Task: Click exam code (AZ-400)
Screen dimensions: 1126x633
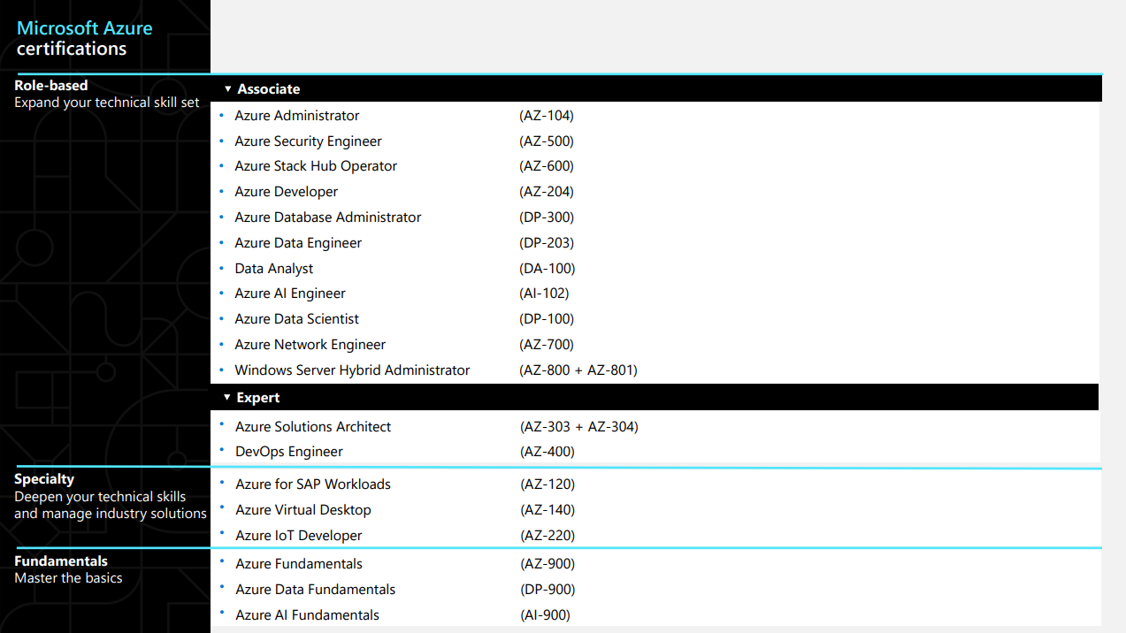Action: [548, 452]
